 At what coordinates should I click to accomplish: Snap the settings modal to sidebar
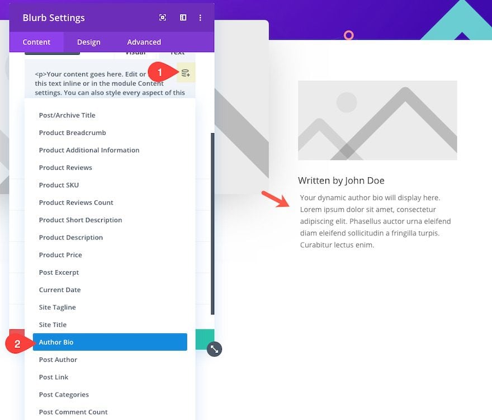pyautogui.click(x=183, y=17)
